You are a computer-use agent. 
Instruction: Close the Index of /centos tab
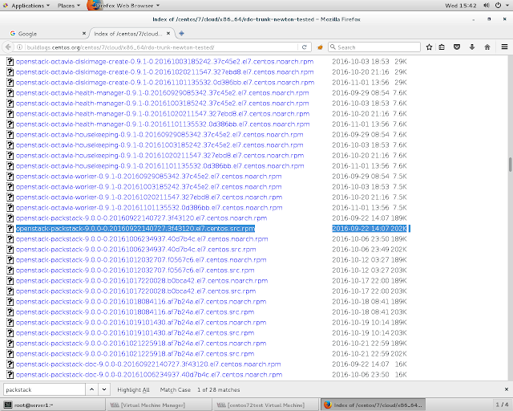[x=168, y=34]
